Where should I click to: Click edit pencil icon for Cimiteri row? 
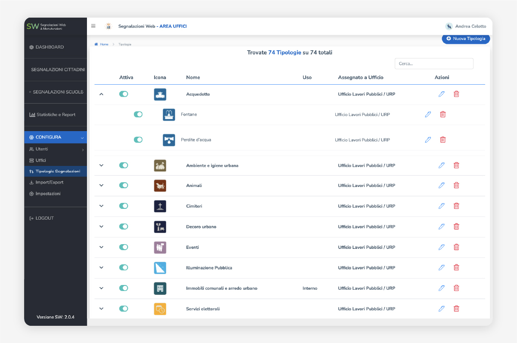tap(441, 206)
